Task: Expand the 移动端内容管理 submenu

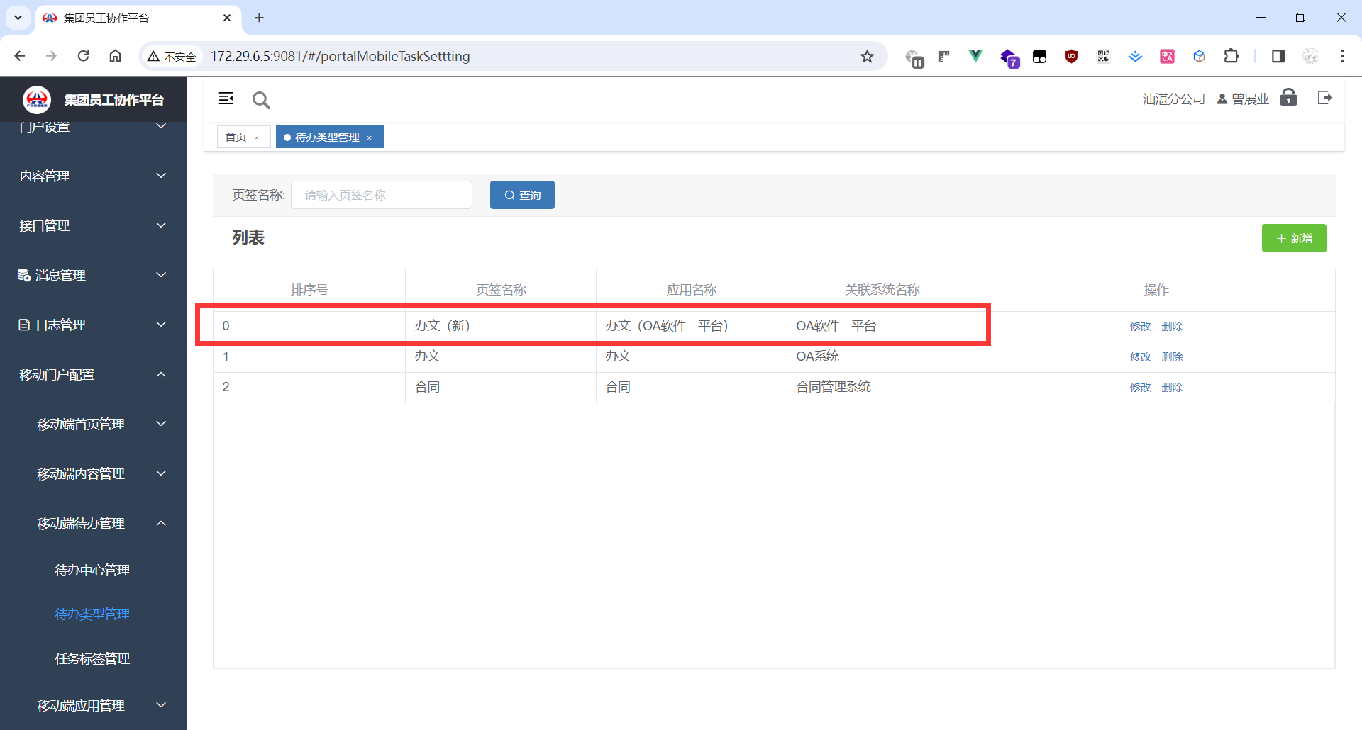Action: pos(93,473)
